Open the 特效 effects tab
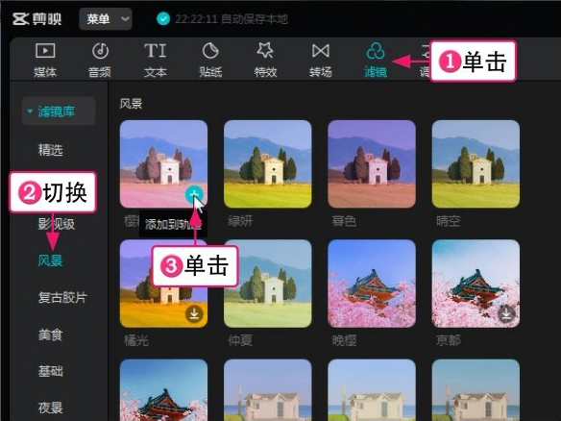This screenshot has height=421, width=561. [x=265, y=61]
